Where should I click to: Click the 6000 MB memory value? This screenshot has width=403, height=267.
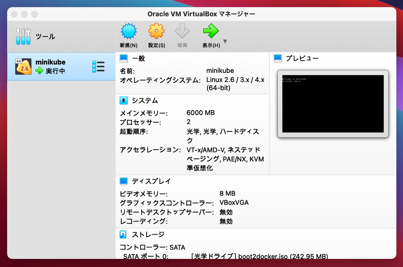click(x=201, y=113)
